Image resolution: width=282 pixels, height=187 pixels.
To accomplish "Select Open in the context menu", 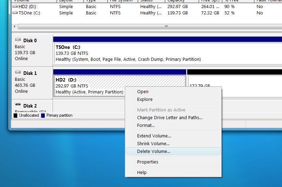I will click(x=143, y=92).
